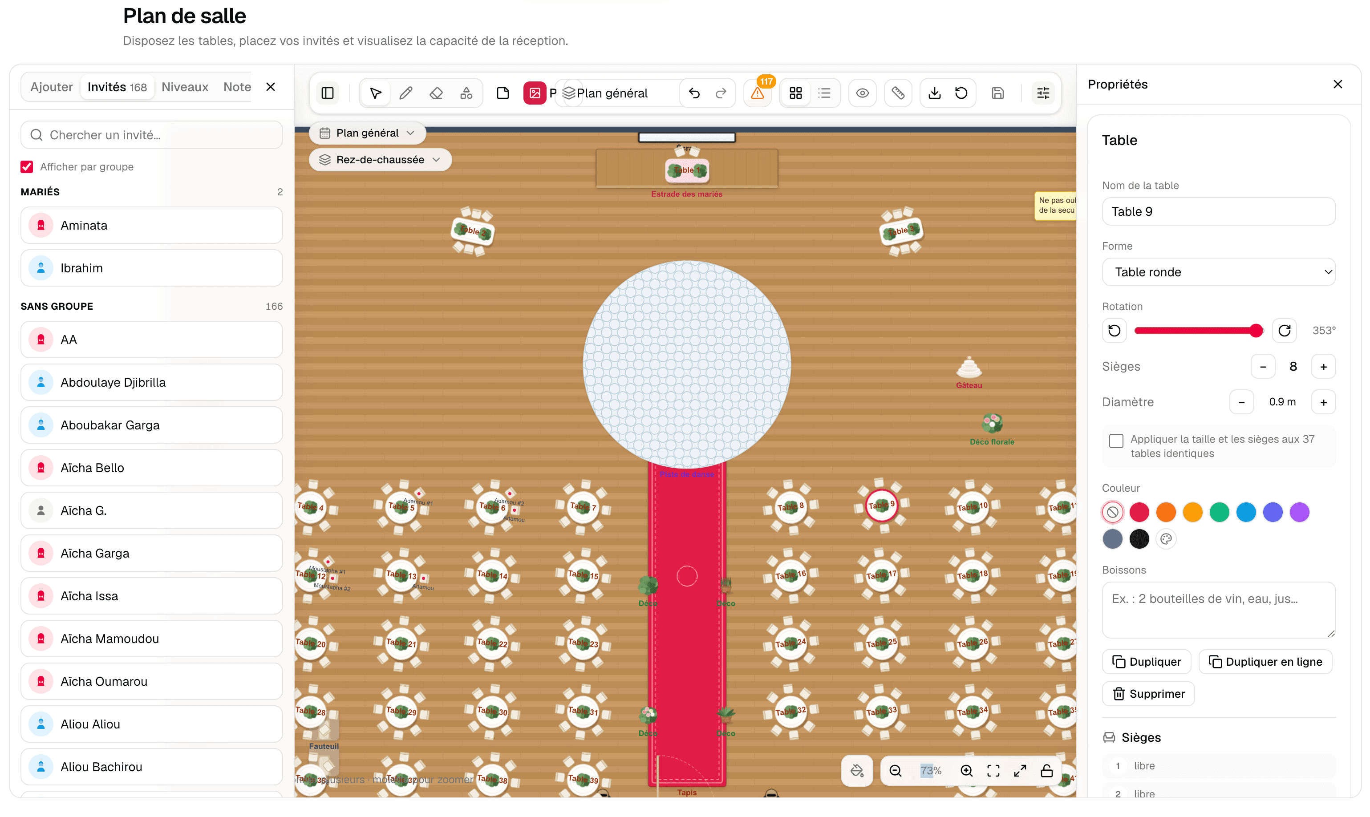The image size is (1370, 817).
Task: Switch to the Note tab
Action: coord(237,87)
